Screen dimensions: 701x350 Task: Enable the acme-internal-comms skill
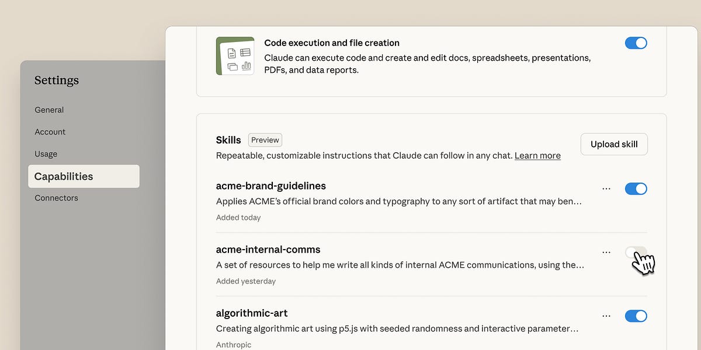pos(636,252)
